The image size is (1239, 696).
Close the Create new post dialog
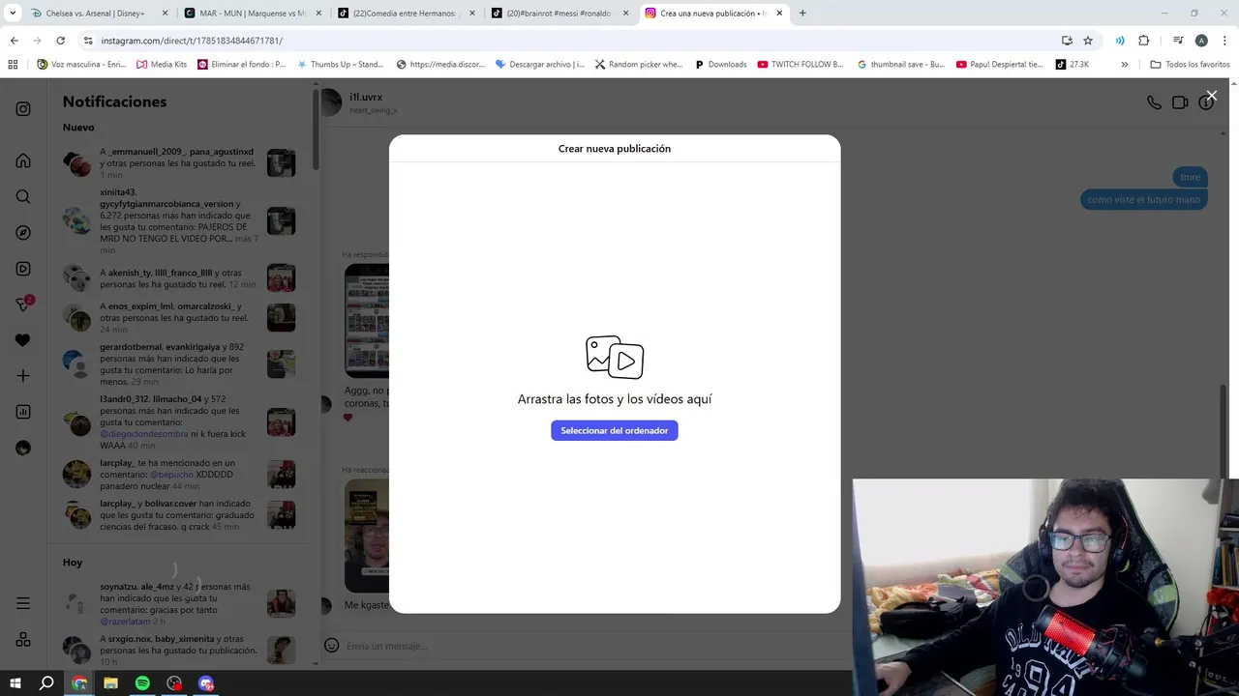pyautogui.click(x=1211, y=96)
